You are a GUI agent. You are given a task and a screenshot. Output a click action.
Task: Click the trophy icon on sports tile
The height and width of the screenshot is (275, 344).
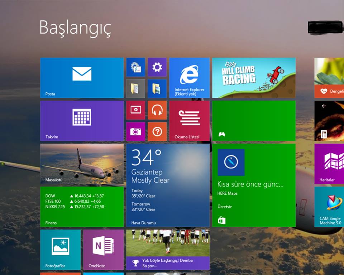(135, 263)
